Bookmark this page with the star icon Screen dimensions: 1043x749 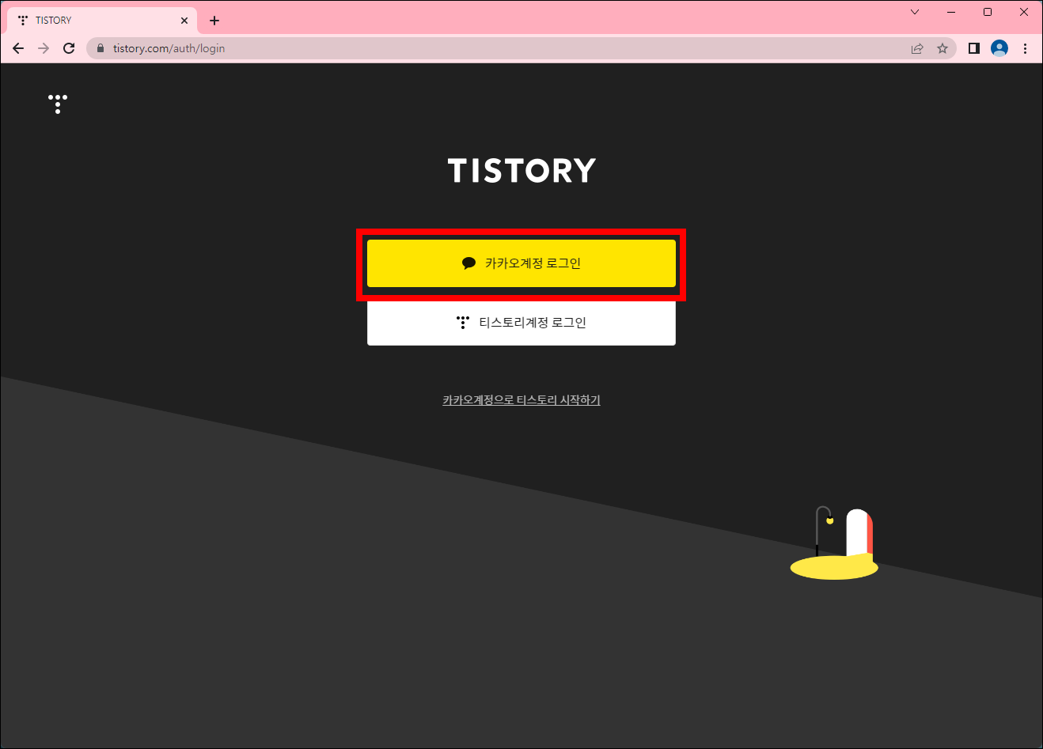coord(942,48)
